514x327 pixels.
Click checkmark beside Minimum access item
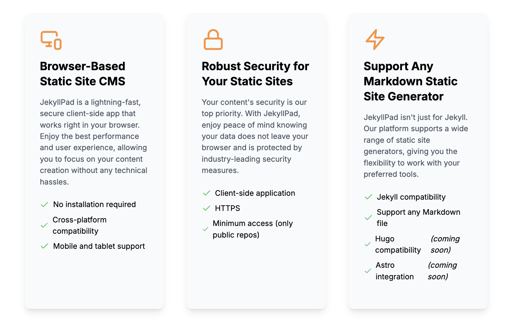tap(205, 229)
